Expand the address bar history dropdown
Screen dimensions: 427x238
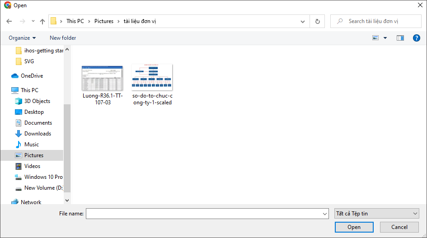point(303,21)
